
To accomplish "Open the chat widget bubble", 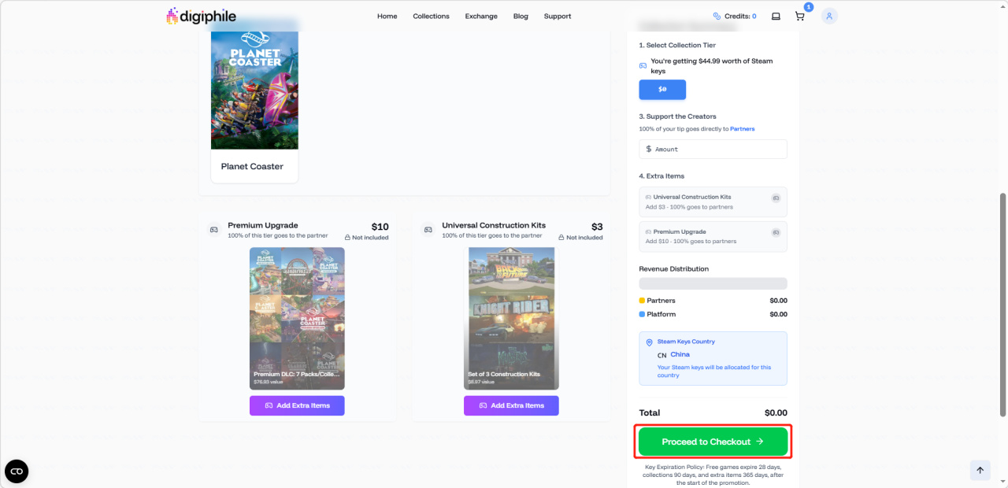I will 17,471.
